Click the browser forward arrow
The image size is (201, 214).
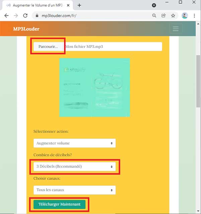16,16
